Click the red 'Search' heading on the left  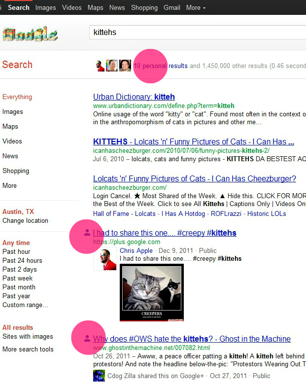(17, 65)
